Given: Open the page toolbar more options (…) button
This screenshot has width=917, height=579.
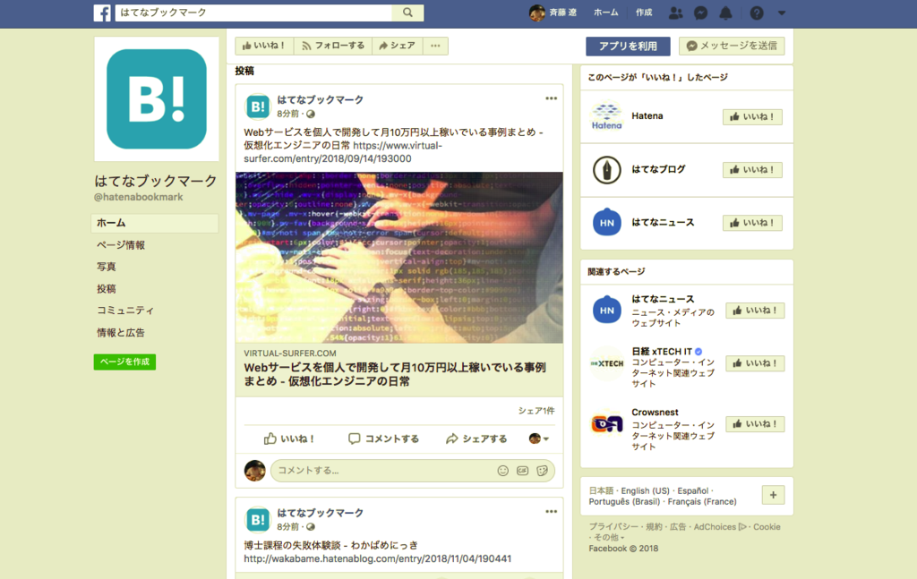Looking at the screenshot, I should [x=435, y=46].
